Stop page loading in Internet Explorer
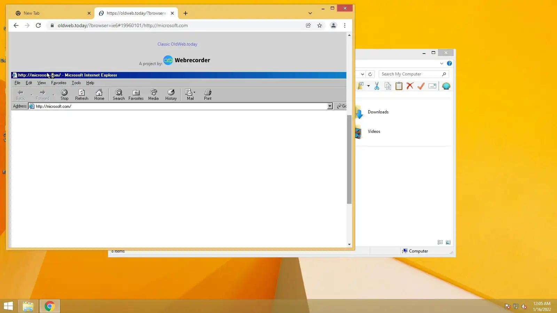The height and width of the screenshot is (313, 557). pyautogui.click(x=64, y=95)
